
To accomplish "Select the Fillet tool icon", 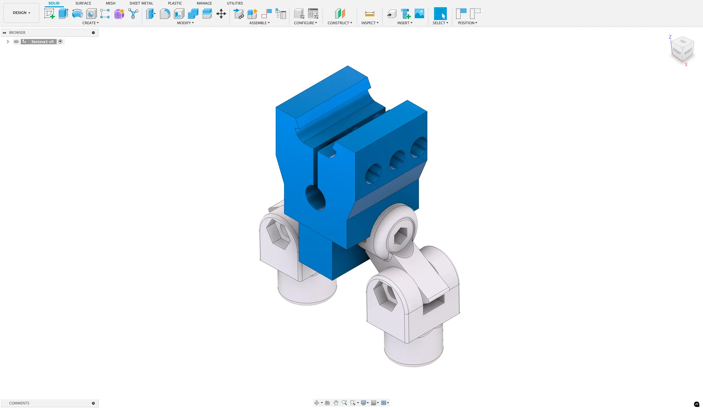I will [165, 14].
